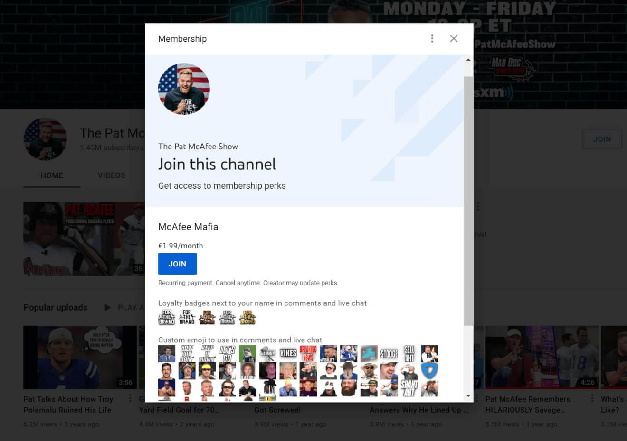Select the HOW YOU DOIN' emoji
This screenshot has height=441, width=627.
[187, 354]
